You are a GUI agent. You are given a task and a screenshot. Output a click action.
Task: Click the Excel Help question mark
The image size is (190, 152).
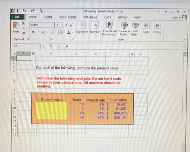click(x=159, y=12)
